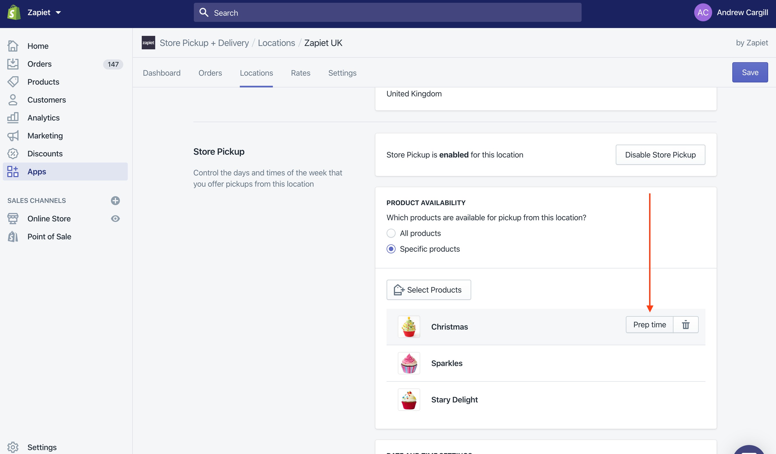
Task: Open Apps in the sidebar
Action: point(65,172)
